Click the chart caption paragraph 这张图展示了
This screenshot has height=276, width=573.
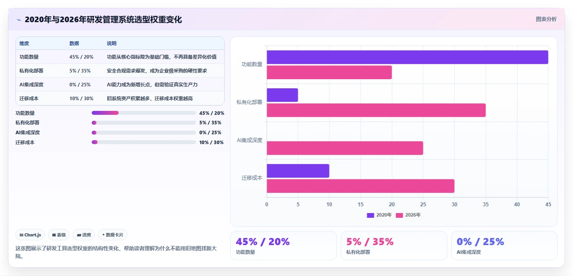(x=116, y=252)
